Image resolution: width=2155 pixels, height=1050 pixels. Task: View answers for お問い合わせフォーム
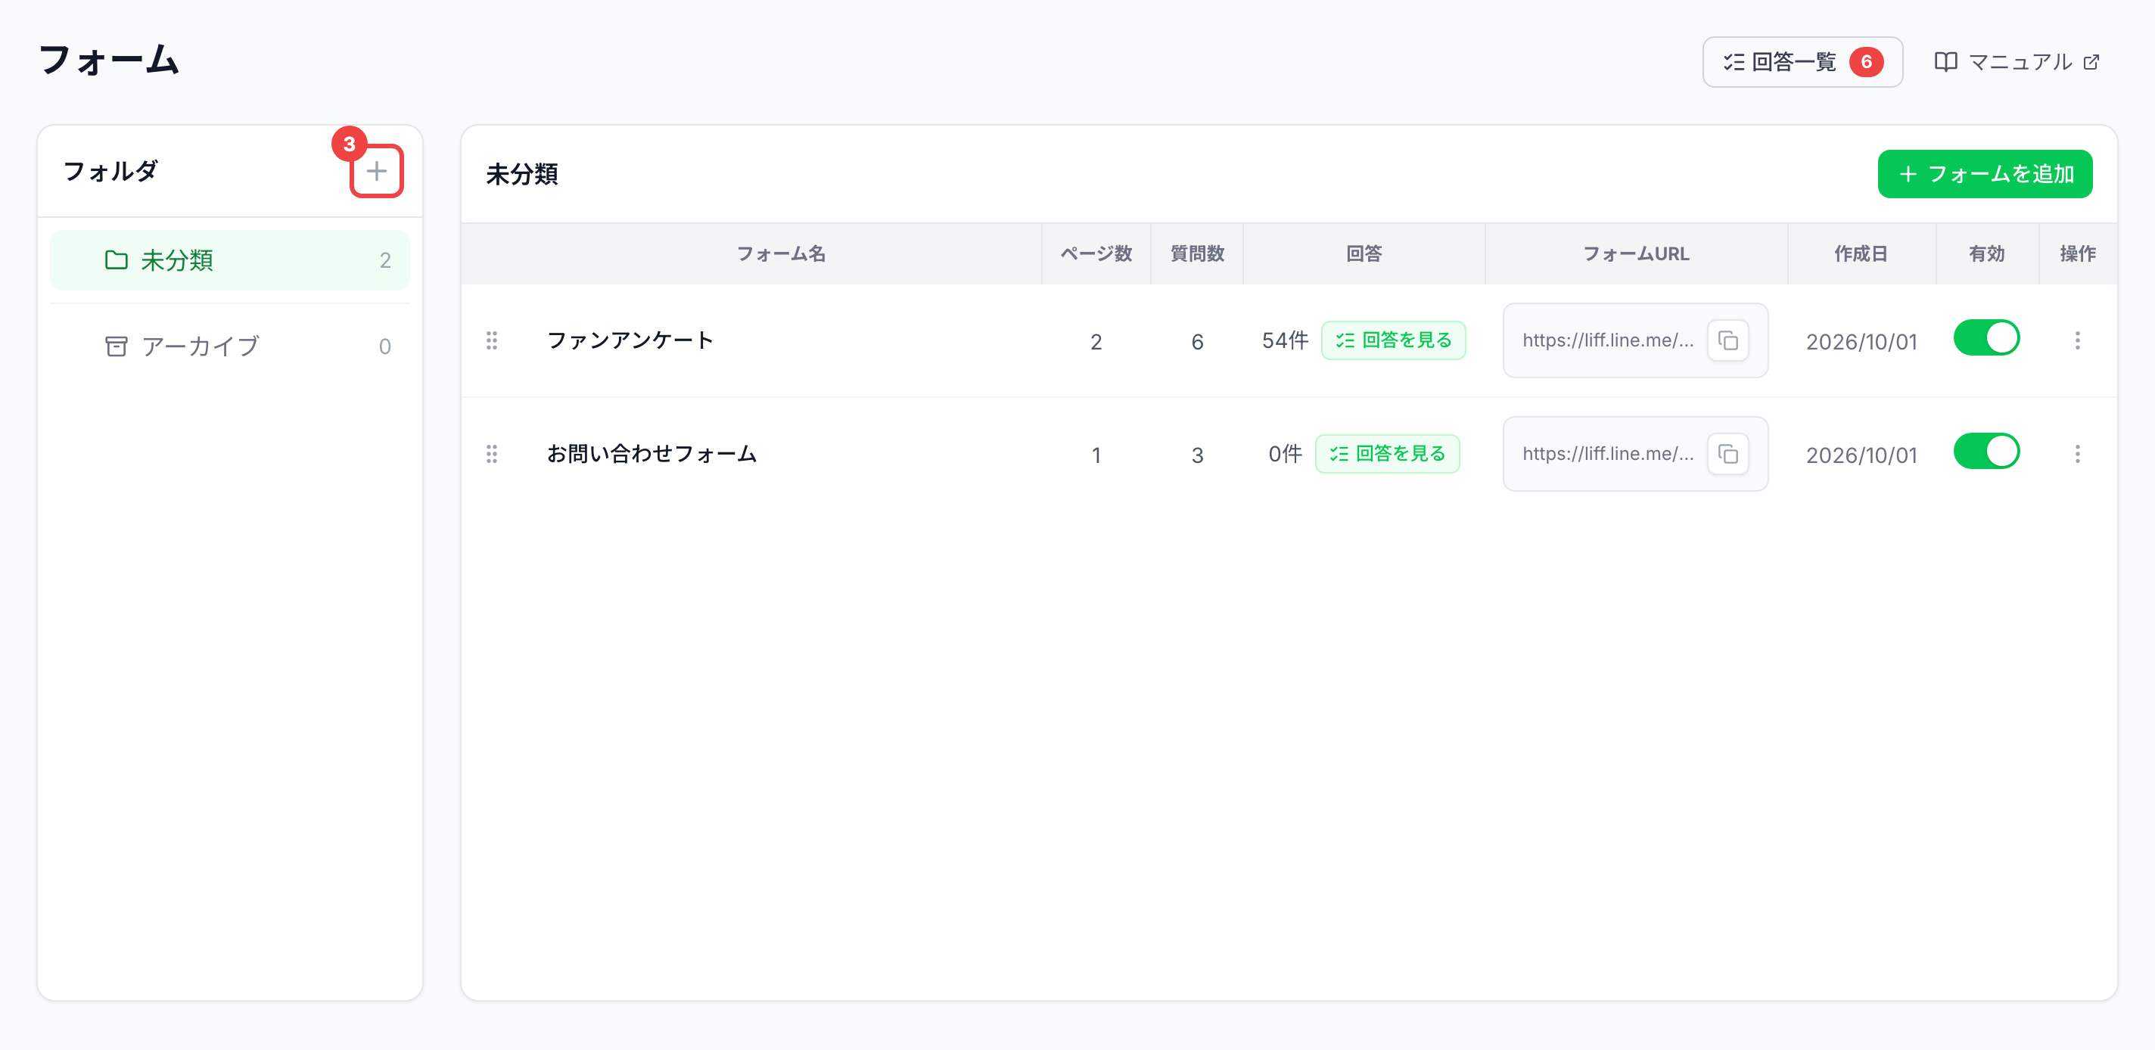pos(1387,455)
